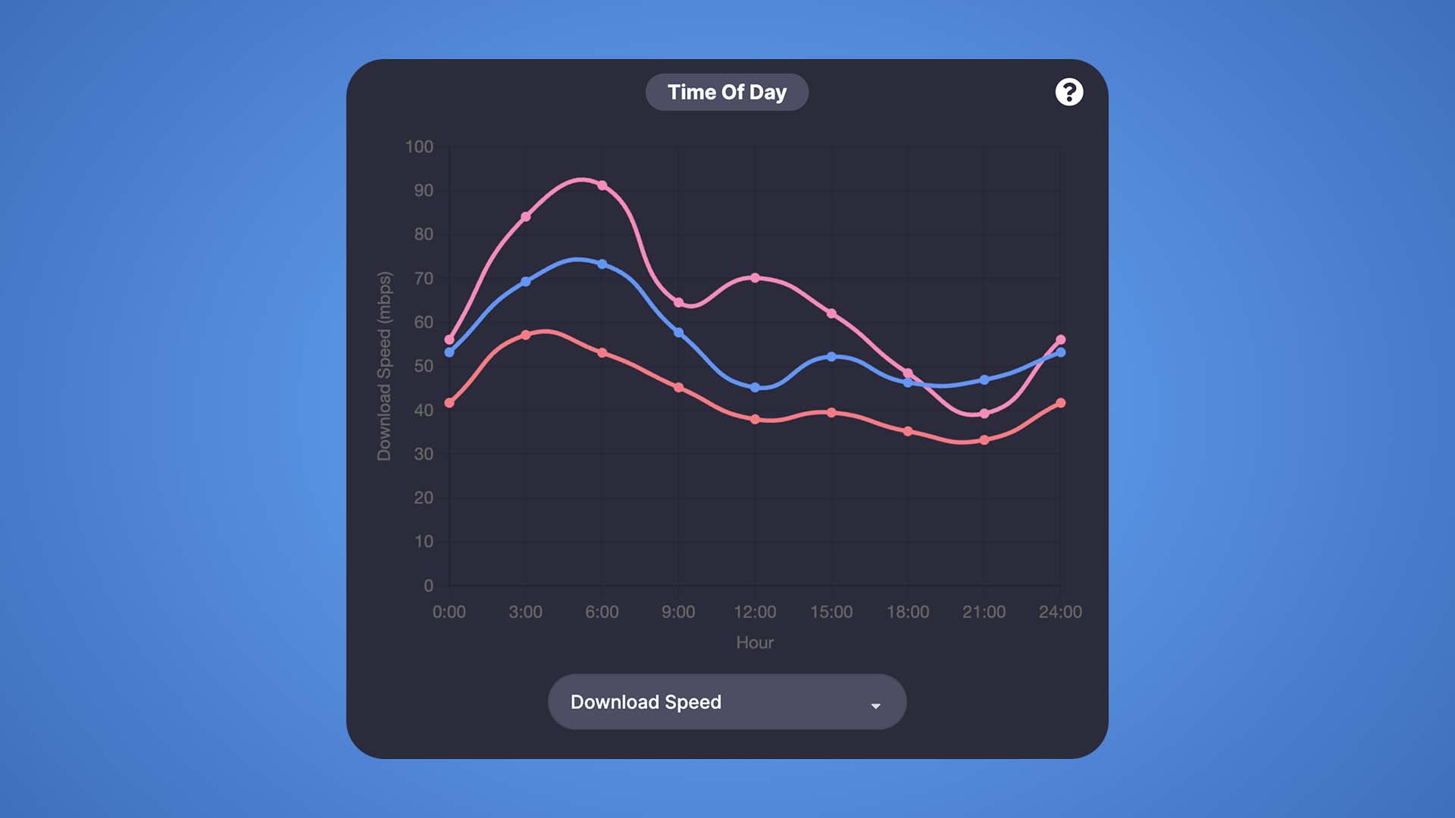The image size is (1455, 818).
Task: Click the Time Of Day title label
Action: click(727, 92)
